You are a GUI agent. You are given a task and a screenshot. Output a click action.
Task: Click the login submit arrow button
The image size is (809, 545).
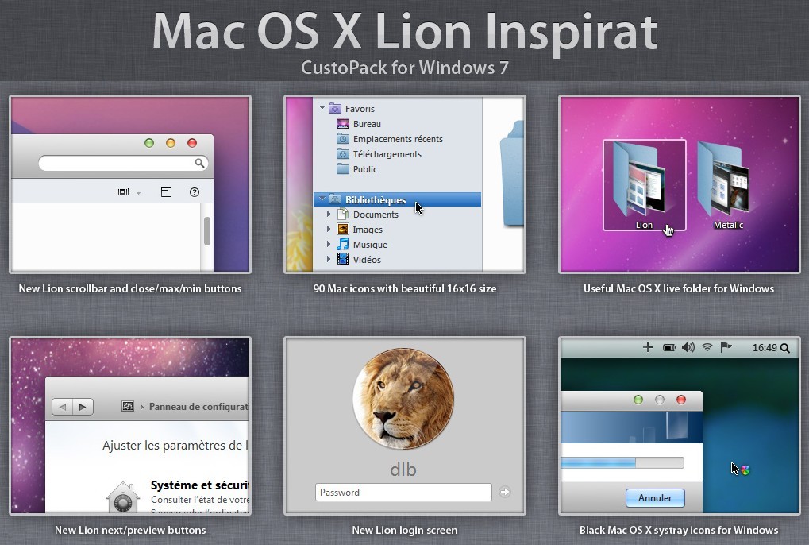point(505,493)
